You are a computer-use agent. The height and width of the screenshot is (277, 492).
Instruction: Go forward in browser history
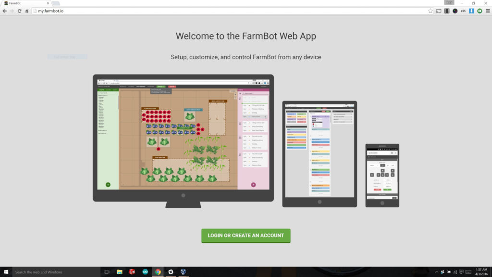[x=12, y=11]
